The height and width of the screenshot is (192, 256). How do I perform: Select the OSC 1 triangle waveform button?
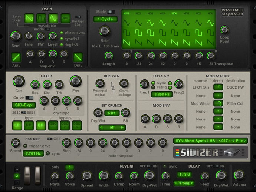(x=53, y=18)
